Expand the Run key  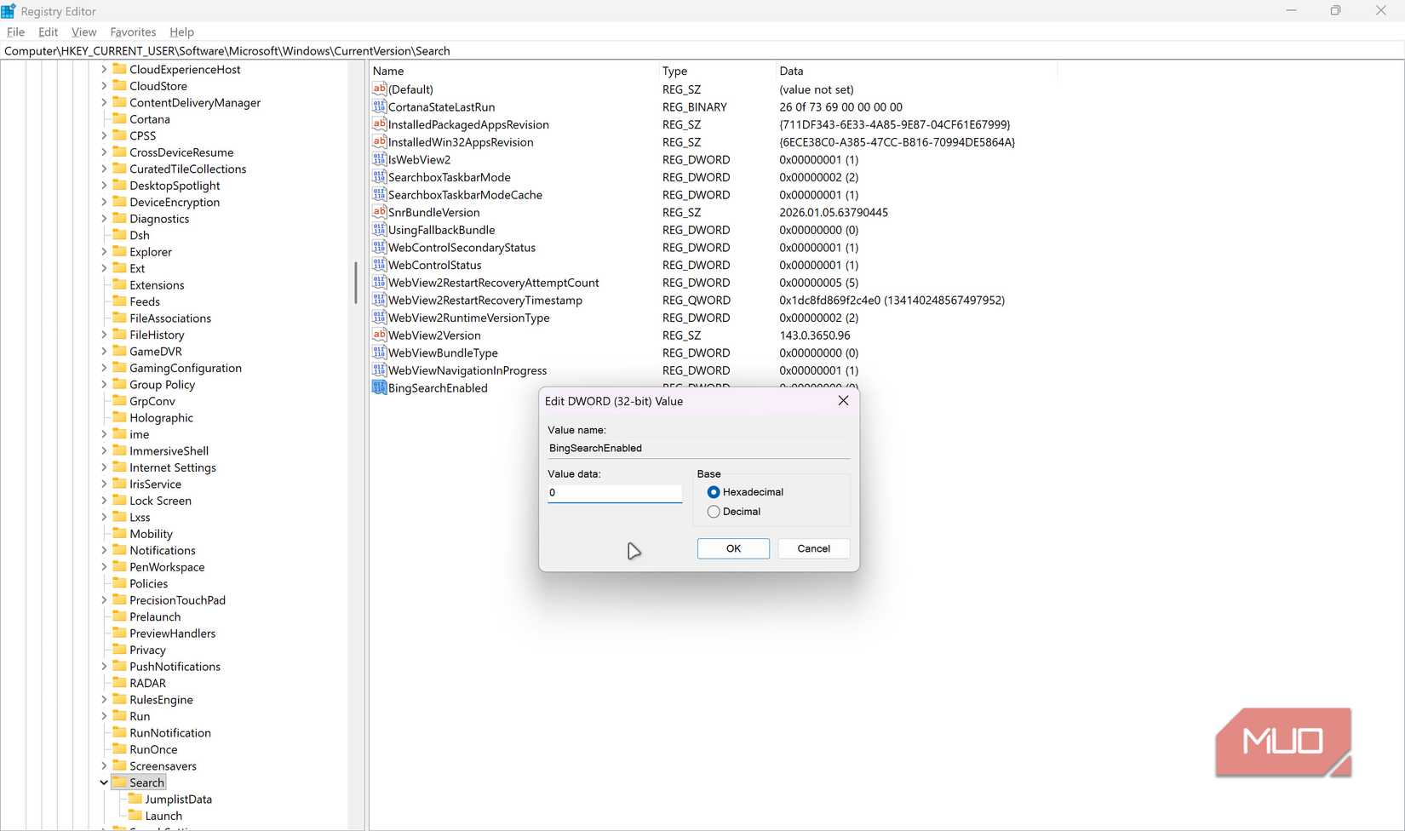104,716
